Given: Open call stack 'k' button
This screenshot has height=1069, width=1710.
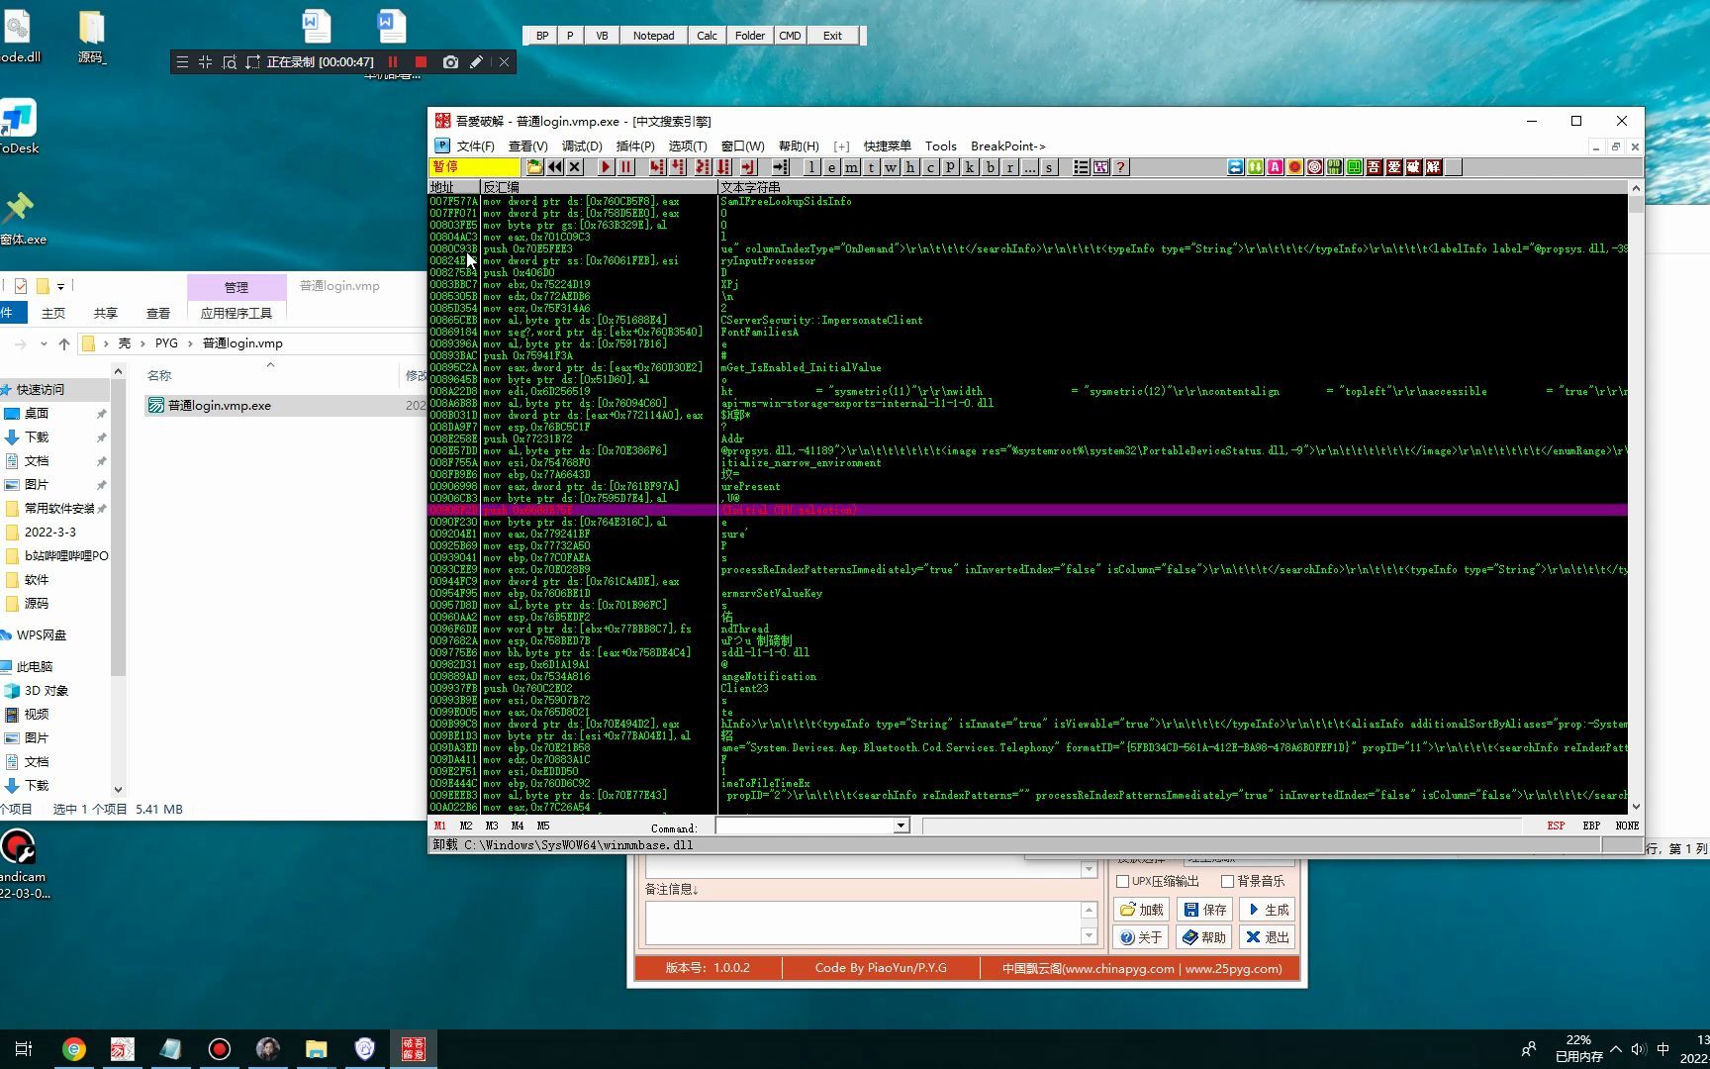Looking at the screenshot, I should (x=970, y=167).
